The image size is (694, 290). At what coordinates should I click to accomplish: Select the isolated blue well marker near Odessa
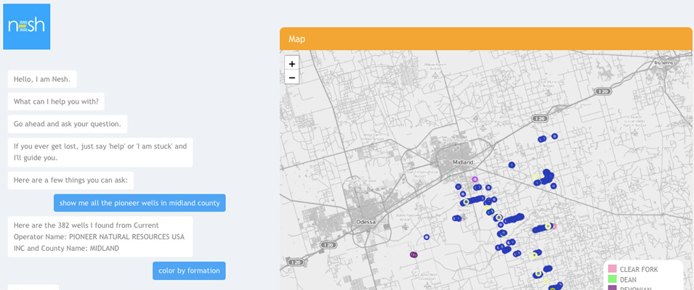(427, 237)
